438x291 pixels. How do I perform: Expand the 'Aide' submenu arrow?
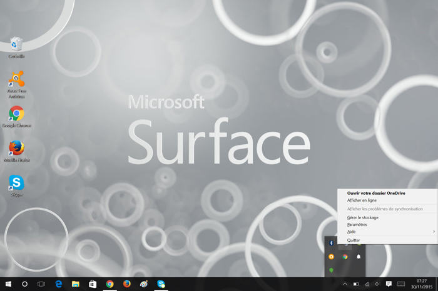[434, 232]
